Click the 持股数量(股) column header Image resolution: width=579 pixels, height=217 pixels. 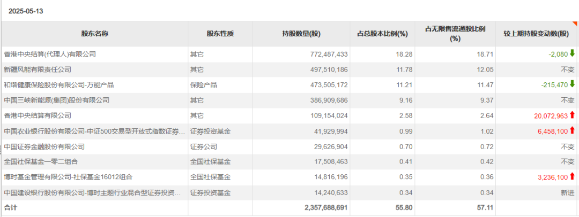click(301, 34)
